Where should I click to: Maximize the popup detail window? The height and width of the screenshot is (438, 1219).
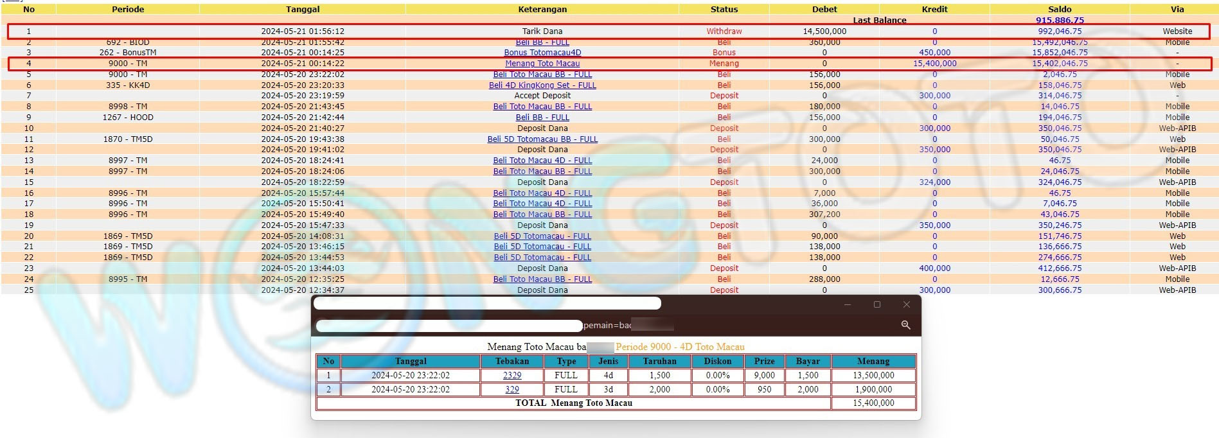876,304
